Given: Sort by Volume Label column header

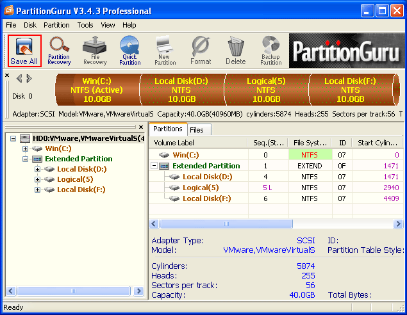Looking at the screenshot, I should tap(198, 143).
